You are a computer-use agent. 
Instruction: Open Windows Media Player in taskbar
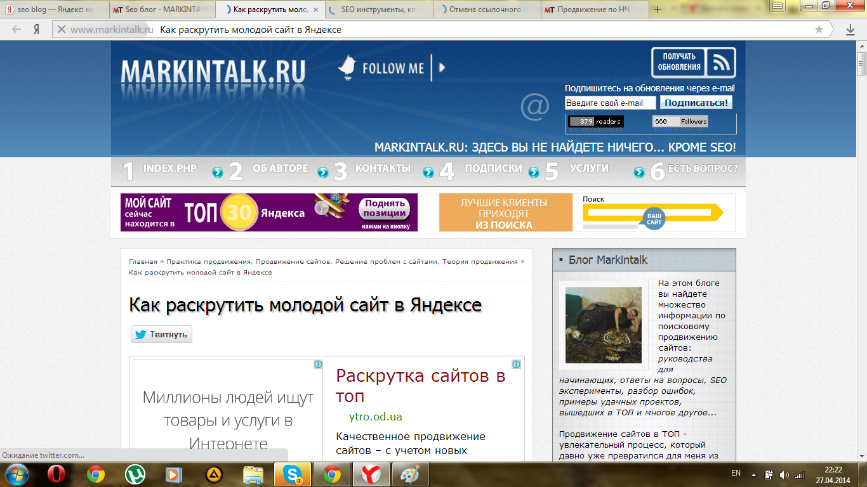point(174,474)
